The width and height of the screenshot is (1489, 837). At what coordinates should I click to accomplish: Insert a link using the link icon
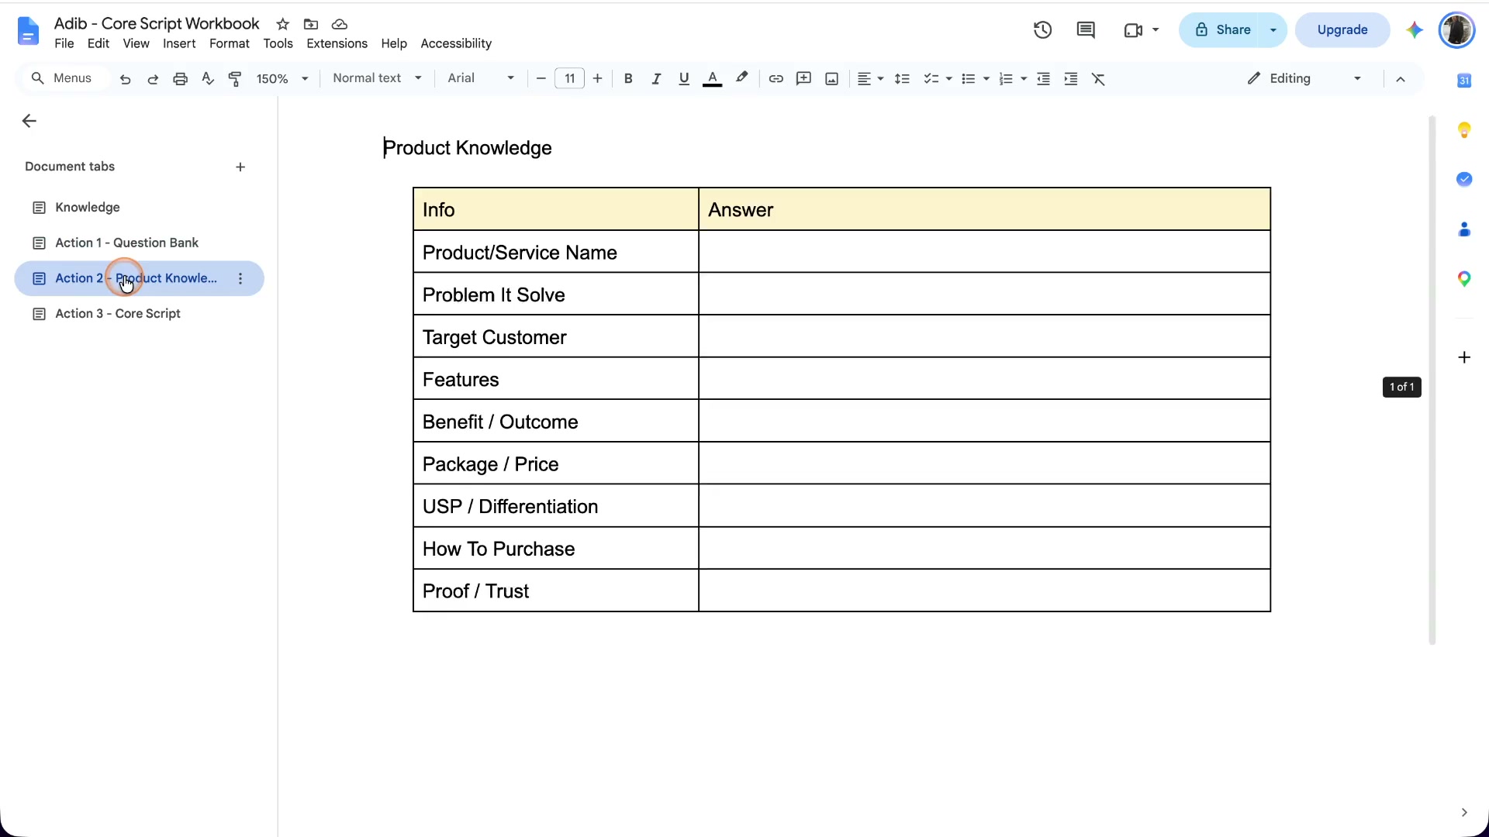click(776, 79)
